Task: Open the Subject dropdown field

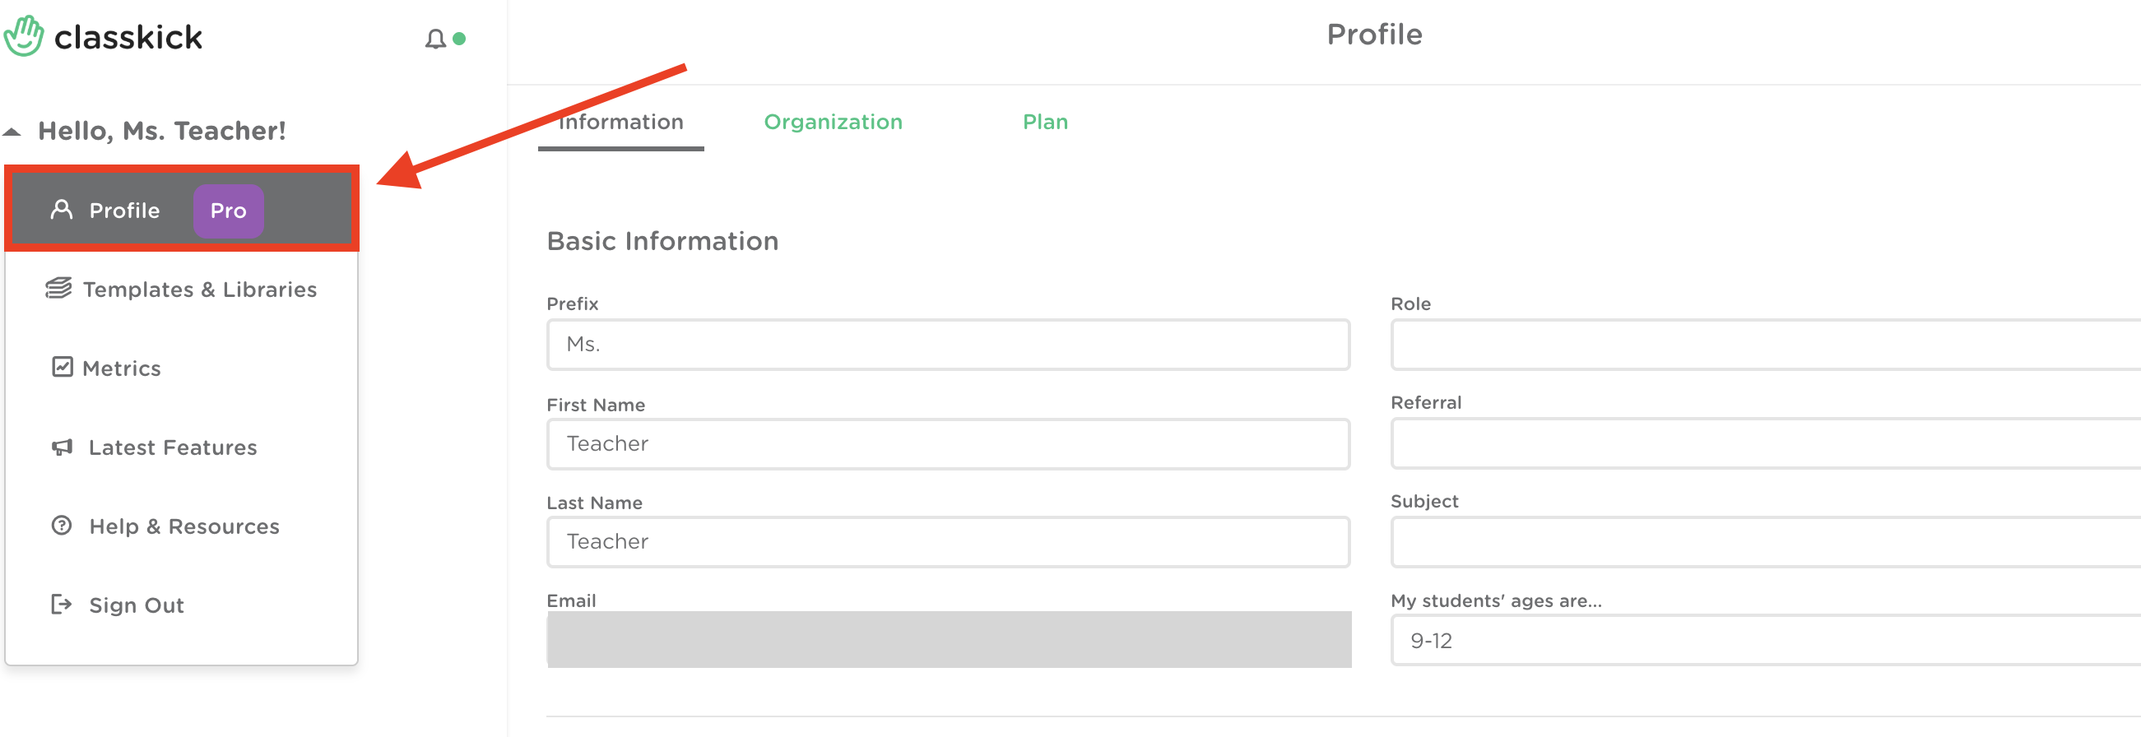Action: coord(1762,542)
